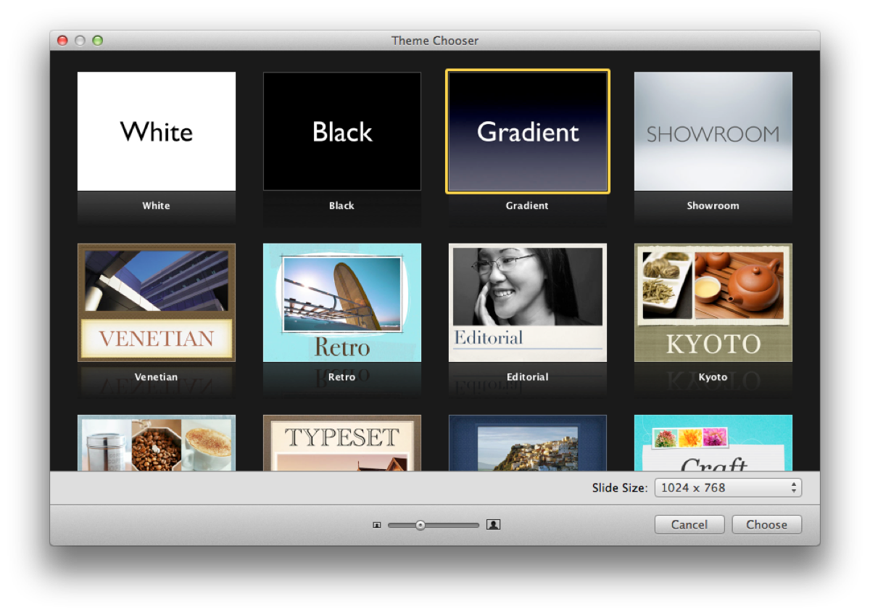This screenshot has width=870, height=615.
Task: Select the White theme thumbnail
Action: [157, 131]
